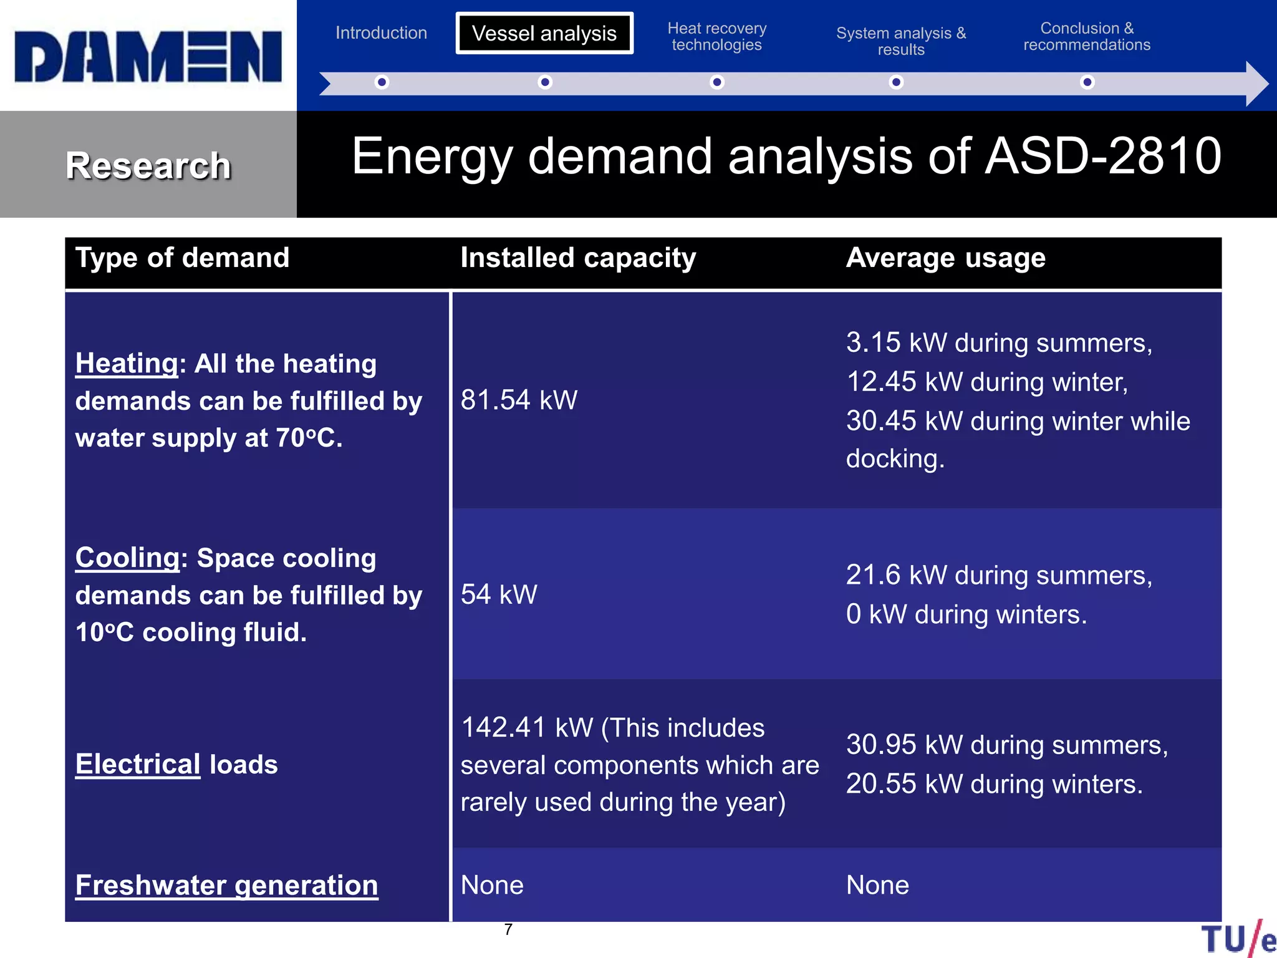The height and width of the screenshot is (958, 1277).
Task: Click the TU/e logo
Action: (1238, 939)
